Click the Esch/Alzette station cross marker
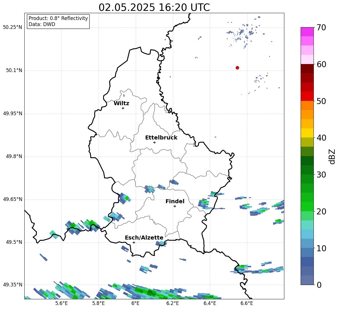Image resolution: width=339 pixels, height=309 pixels. (134, 242)
